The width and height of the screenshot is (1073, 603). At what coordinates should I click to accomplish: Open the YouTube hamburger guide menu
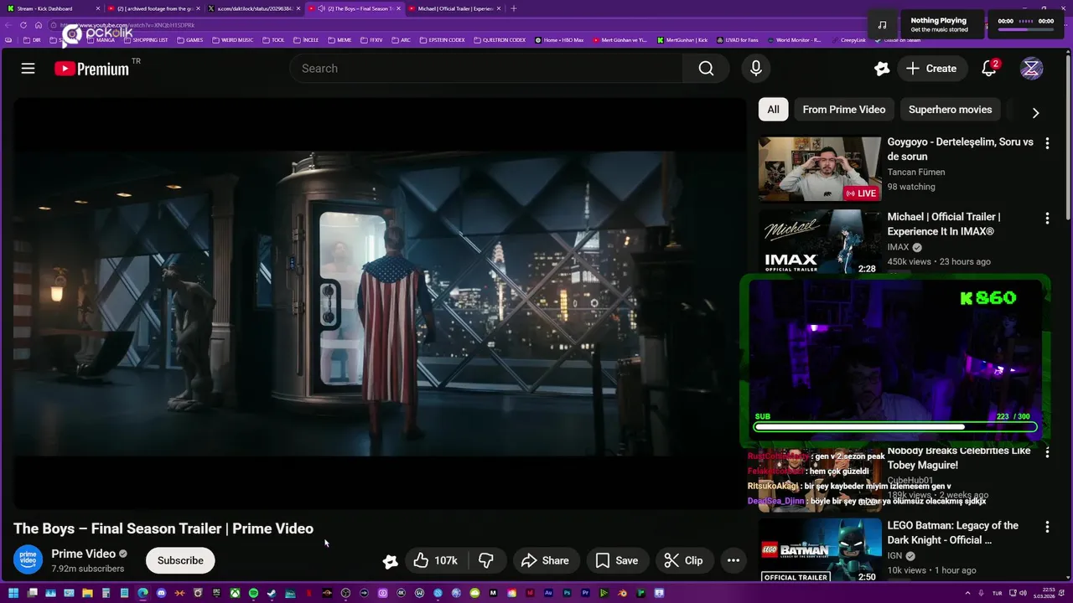28,69
